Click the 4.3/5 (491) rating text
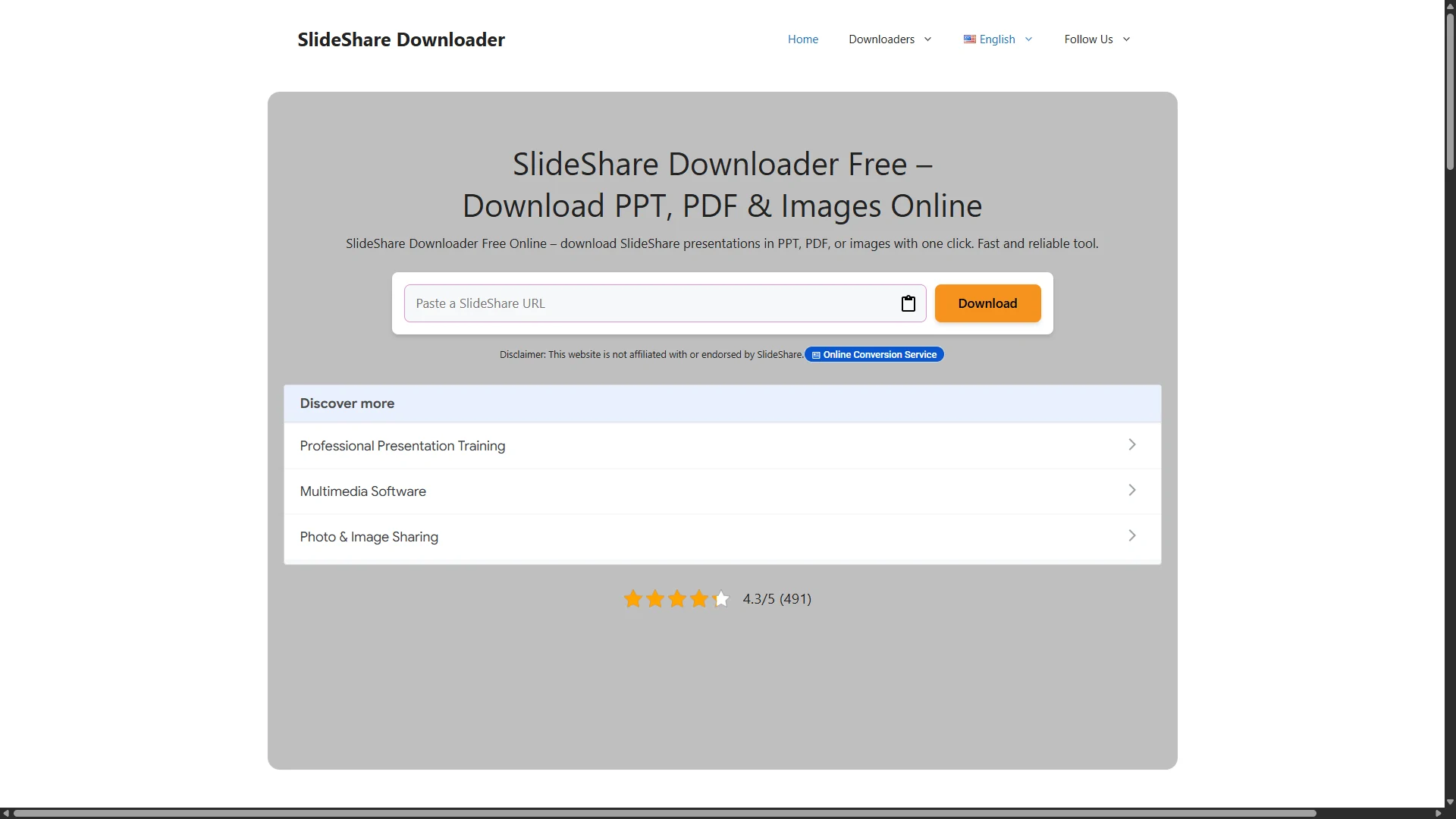 click(777, 599)
